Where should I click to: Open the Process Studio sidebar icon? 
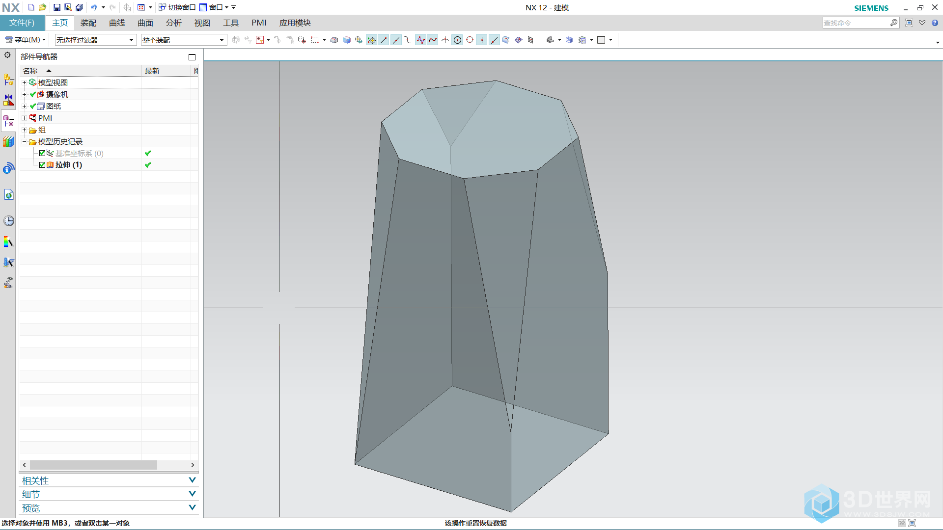[x=8, y=262]
